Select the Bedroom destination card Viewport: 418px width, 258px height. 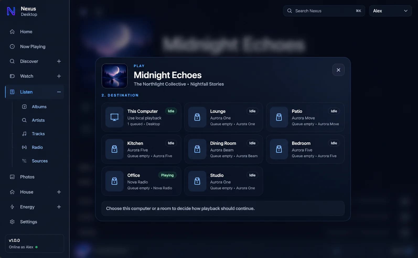(305, 149)
